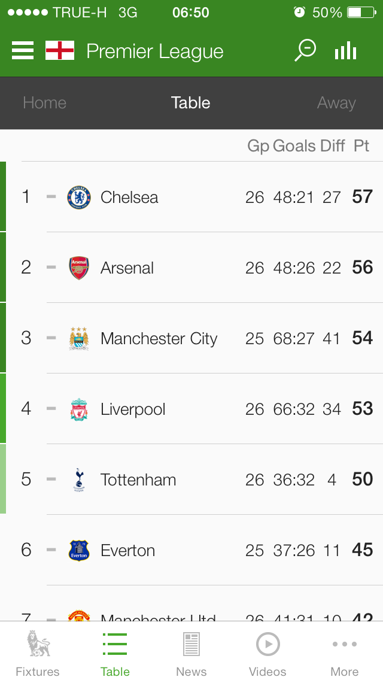This screenshot has width=383, height=680.
Task: Tap the Liverpool club crest
Action: [x=79, y=409]
